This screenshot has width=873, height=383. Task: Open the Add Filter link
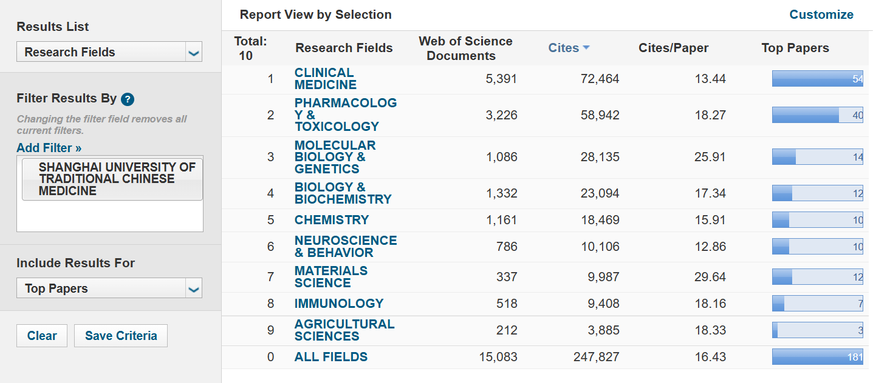click(x=49, y=148)
